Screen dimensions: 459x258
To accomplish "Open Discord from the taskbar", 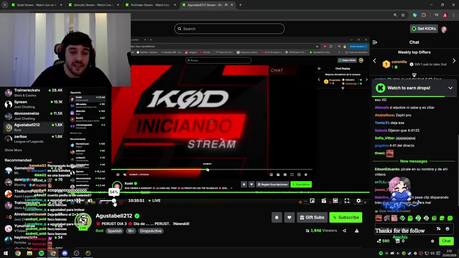I will pyautogui.click(x=65, y=253).
